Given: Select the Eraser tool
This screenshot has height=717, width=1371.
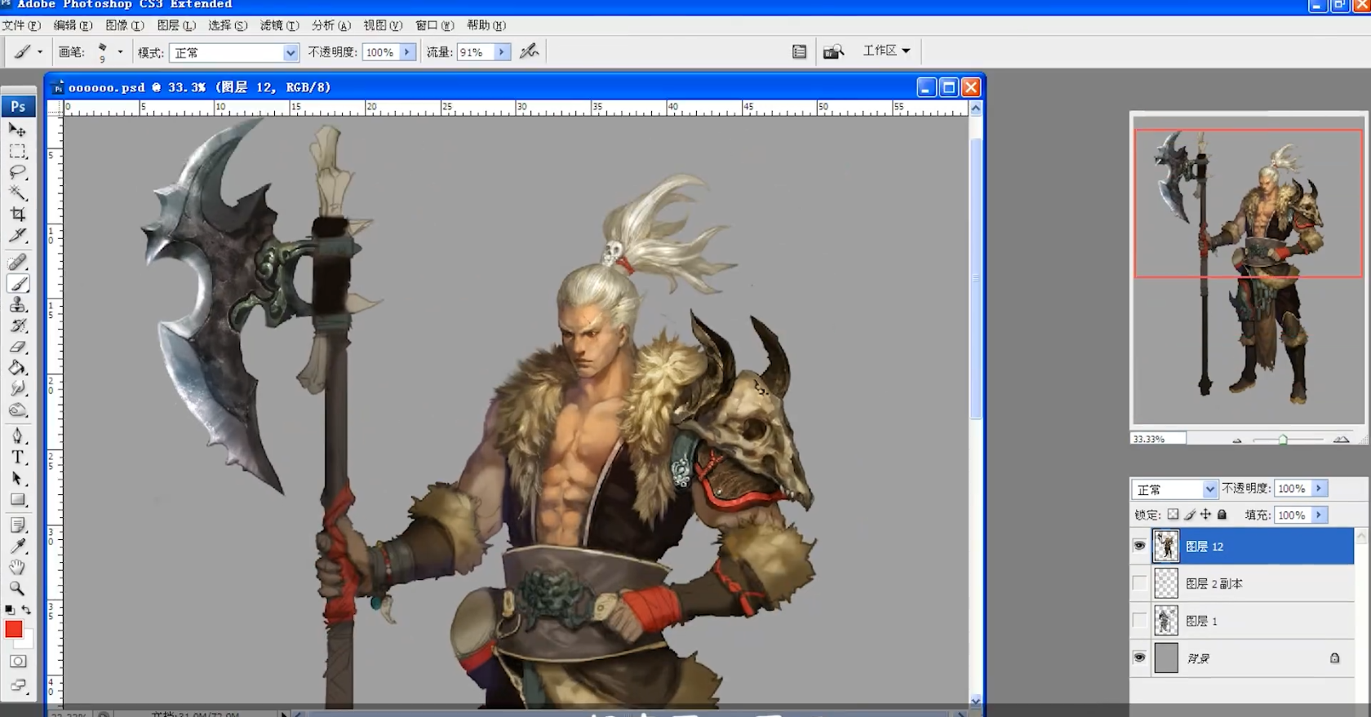Looking at the screenshot, I should (17, 347).
